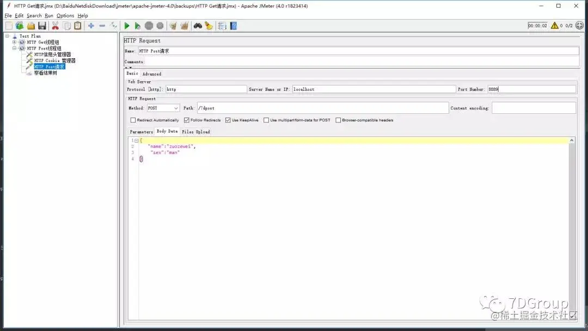Screen dimensions: 588x331
Task: Save the test plan with the floppy disk icon
Action: coord(42,26)
